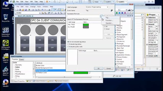The height and width of the screenshot is (91, 163).
Task: Open UltraISO desktop icon
Action: click(x=6, y=83)
